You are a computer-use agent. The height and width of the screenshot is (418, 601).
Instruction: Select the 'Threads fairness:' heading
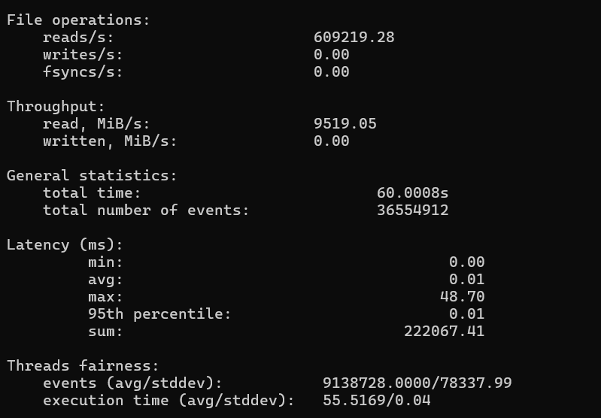tap(83, 365)
